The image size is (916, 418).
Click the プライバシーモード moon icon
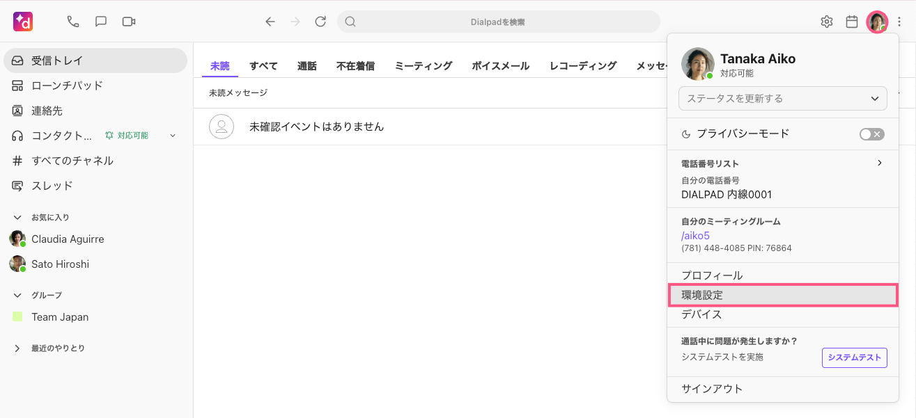(x=686, y=134)
